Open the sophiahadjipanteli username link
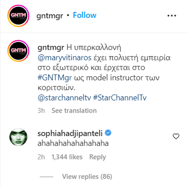187x186 pixels. [70, 133]
